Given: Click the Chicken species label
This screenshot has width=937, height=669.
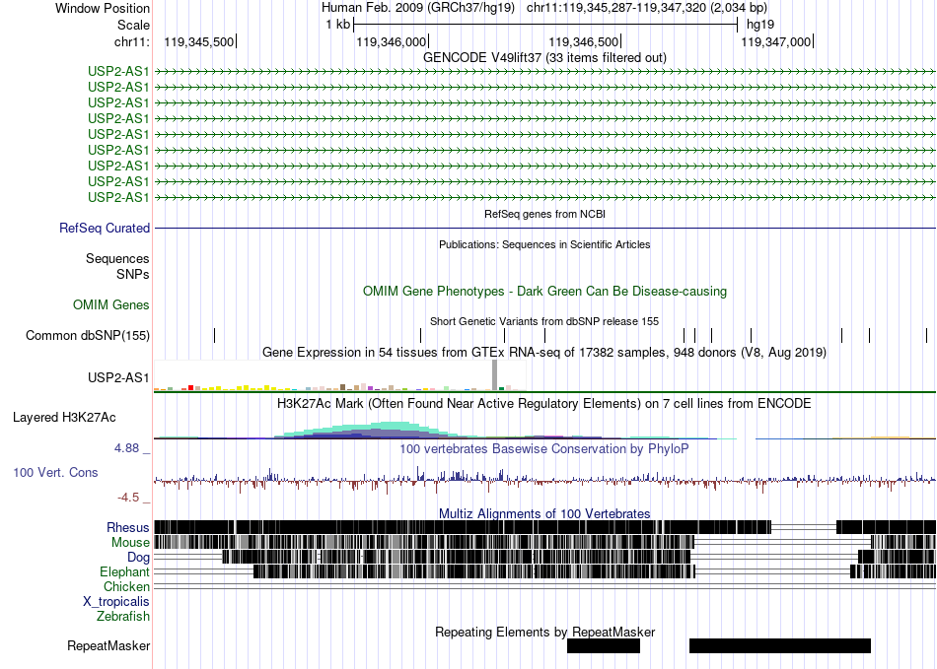Looking at the screenshot, I should (126, 586).
